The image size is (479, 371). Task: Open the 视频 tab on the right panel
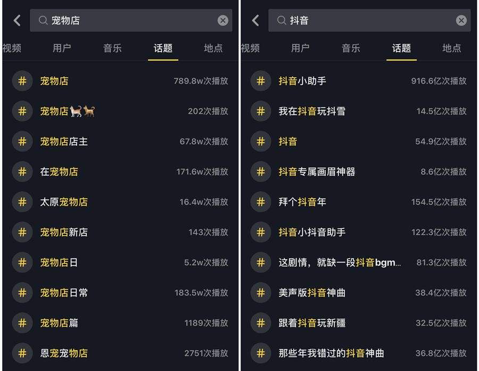tap(250, 48)
